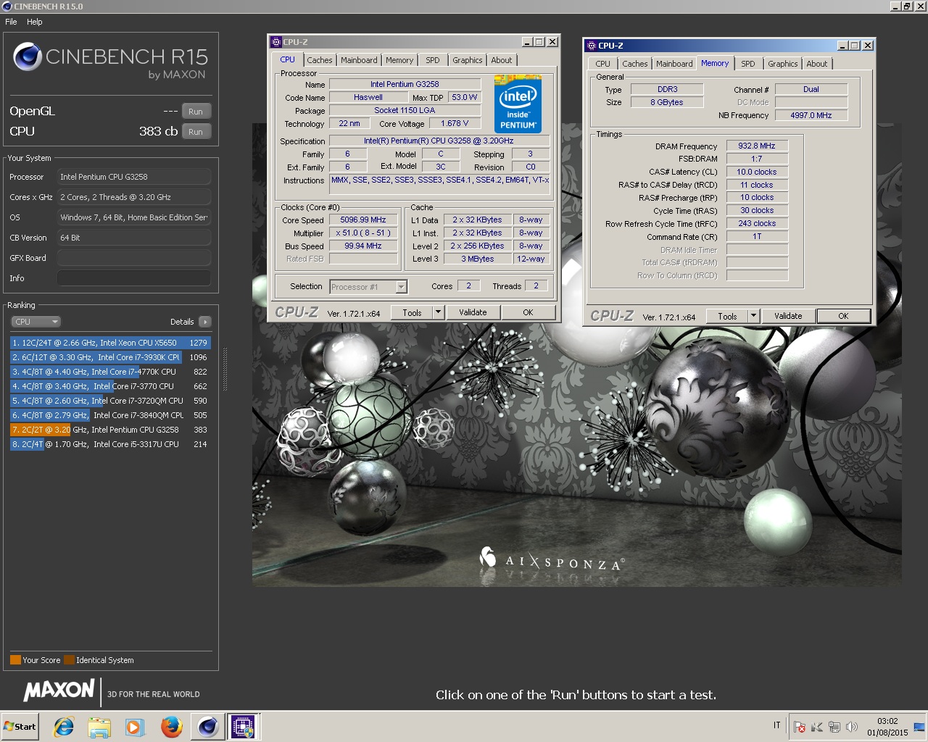Select Core i7-3840QM ranking entry

pyautogui.click(x=109, y=415)
